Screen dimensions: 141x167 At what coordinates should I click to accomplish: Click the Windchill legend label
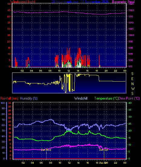pyautogui.click(x=81, y=98)
